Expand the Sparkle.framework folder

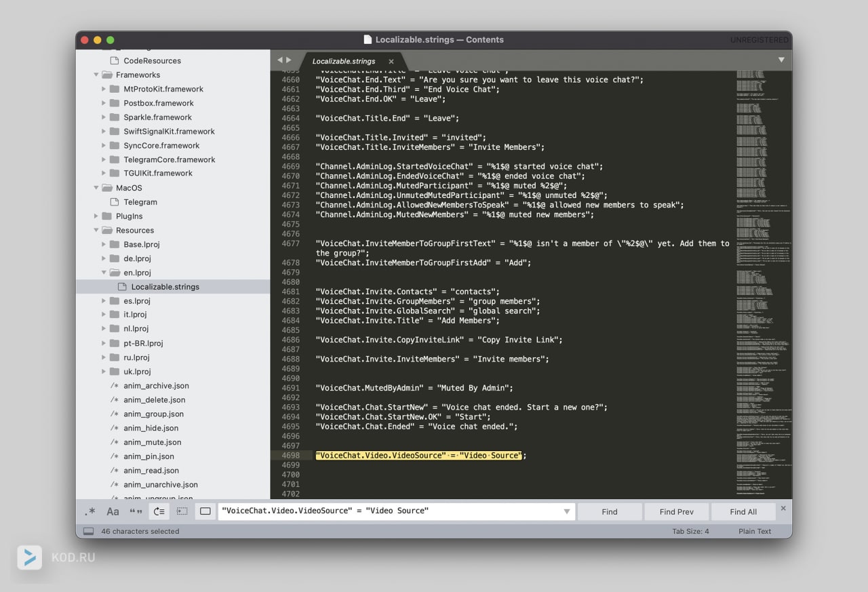click(104, 117)
